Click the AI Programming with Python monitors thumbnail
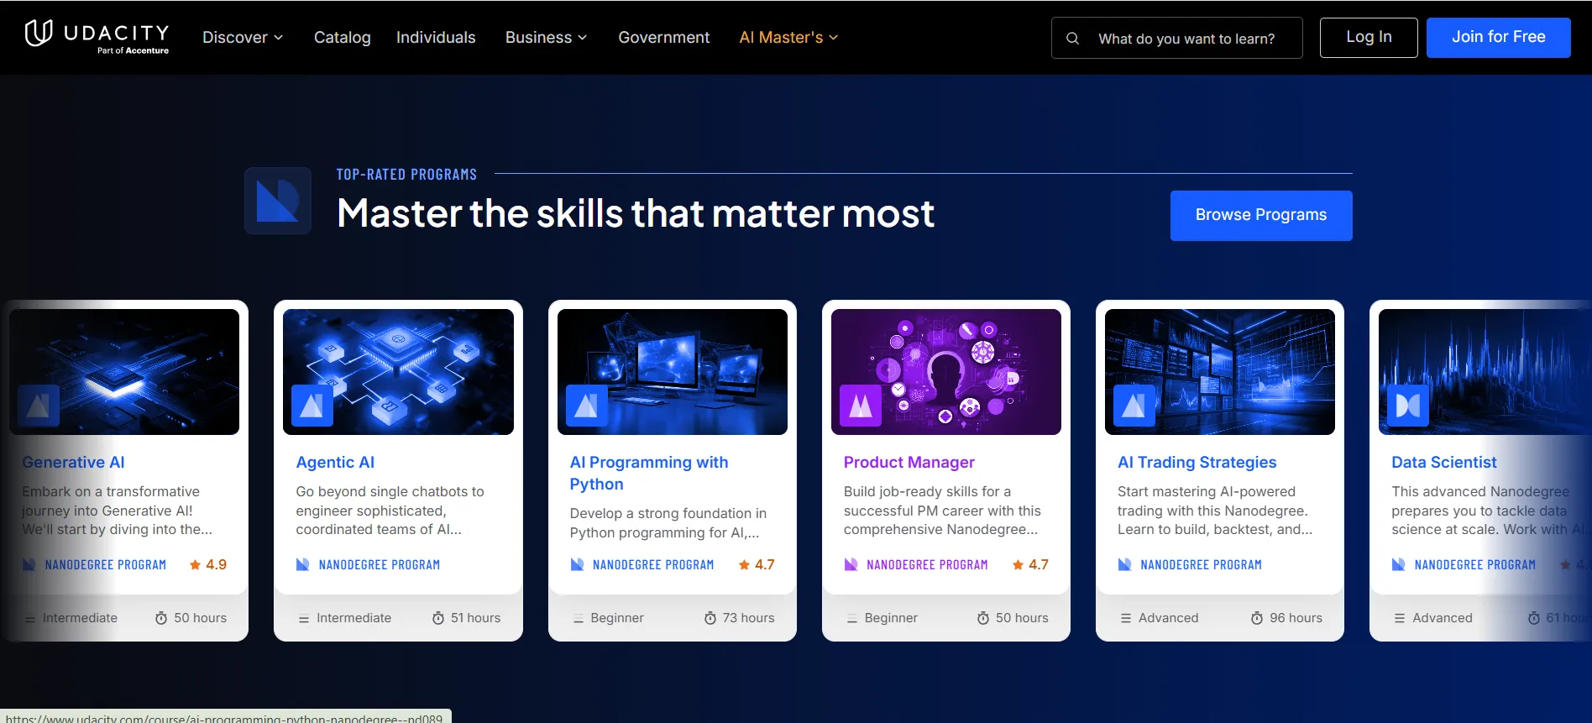Image resolution: width=1592 pixels, height=723 pixels. [x=673, y=372]
